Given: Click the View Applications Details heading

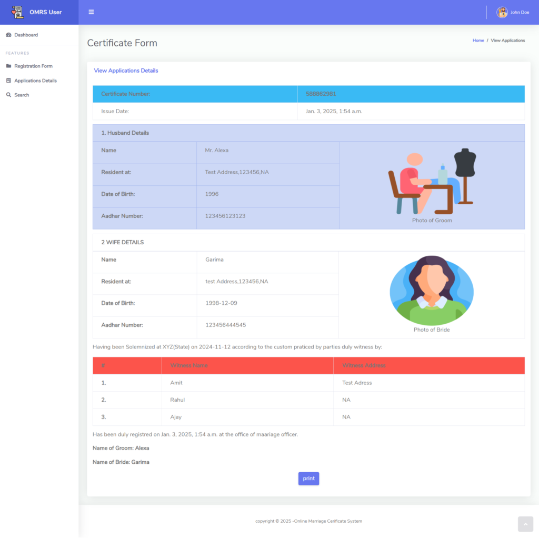Looking at the screenshot, I should click(126, 71).
